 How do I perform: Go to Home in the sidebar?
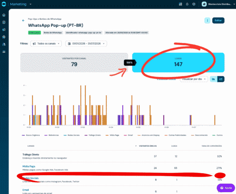click(x=4, y=15)
